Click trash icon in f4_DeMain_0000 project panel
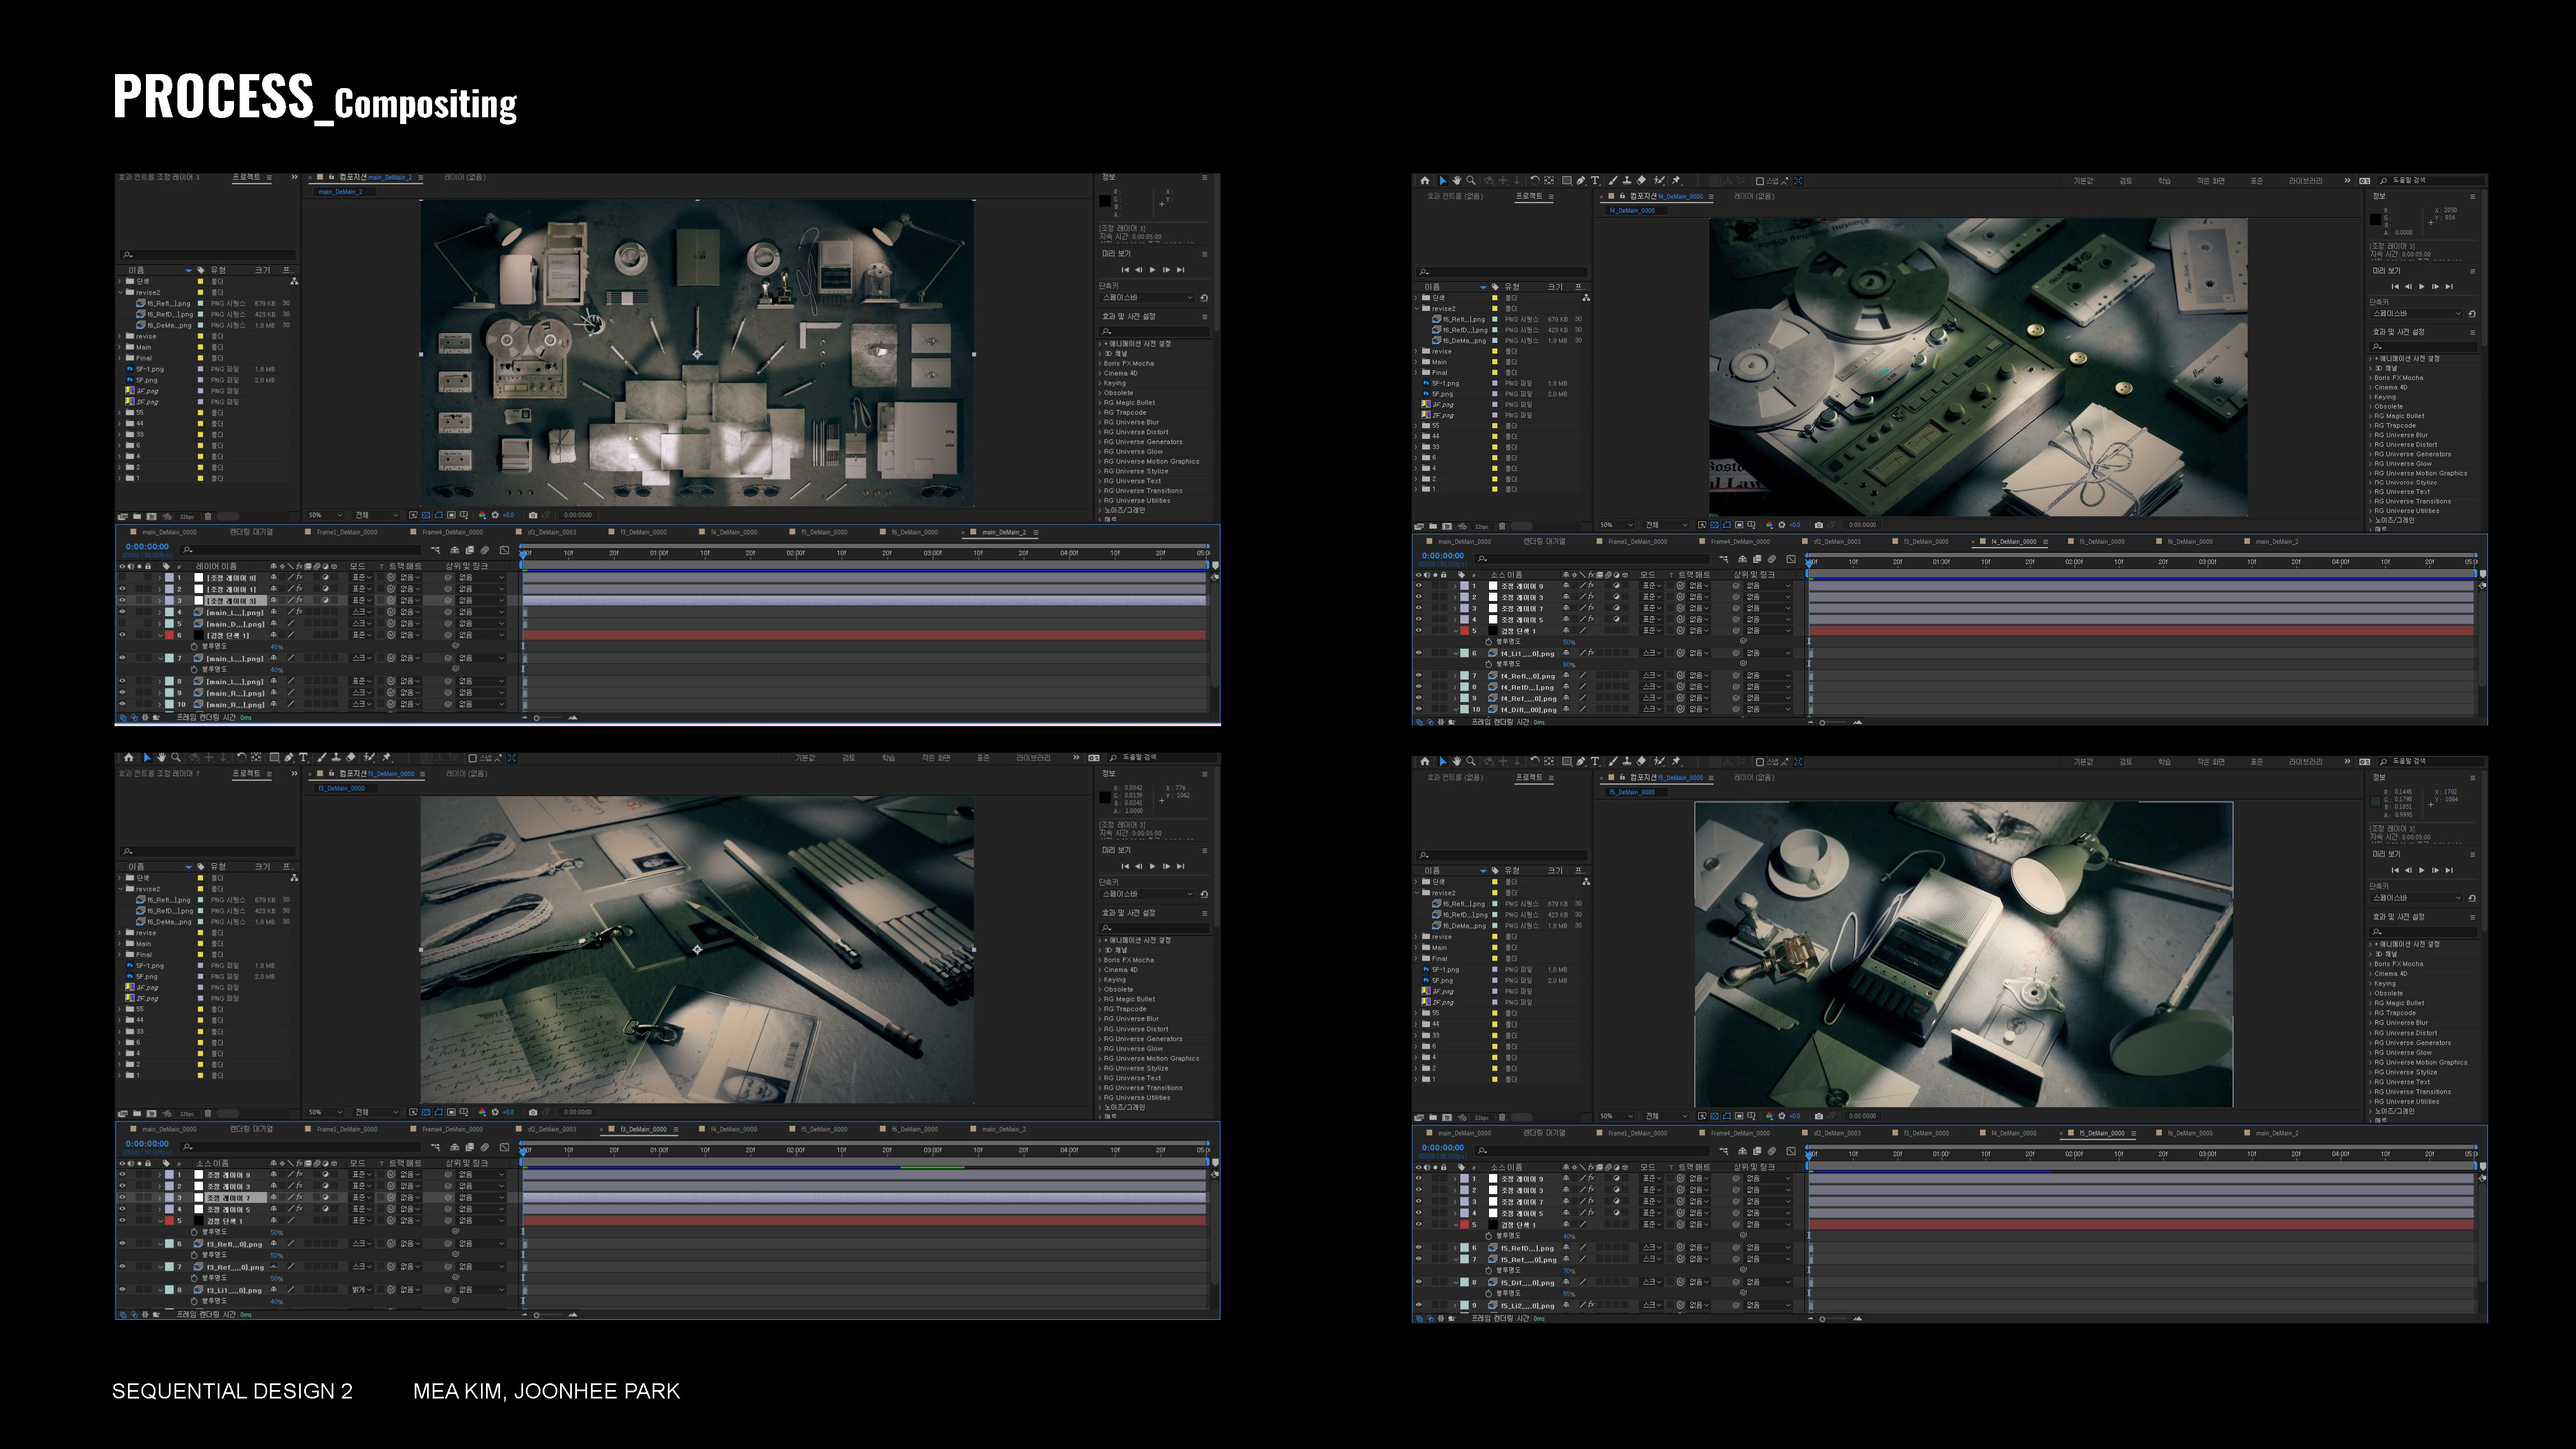Image resolution: width=2576 pixels, height=1449 pixels. pos(1502,526)
